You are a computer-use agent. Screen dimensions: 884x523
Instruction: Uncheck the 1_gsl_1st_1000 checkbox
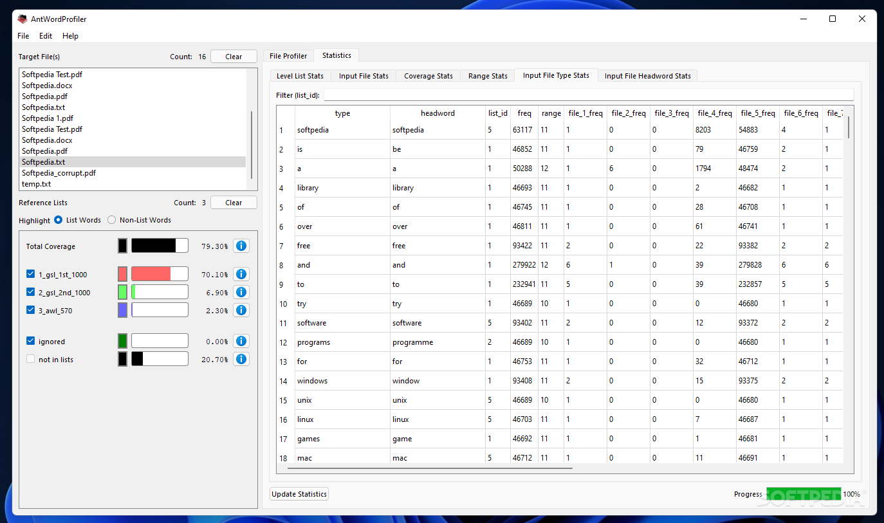[30, 274]
